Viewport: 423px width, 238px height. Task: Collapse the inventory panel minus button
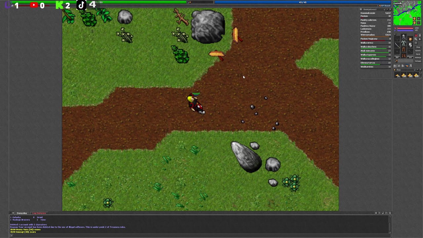[x=395, y=34]
